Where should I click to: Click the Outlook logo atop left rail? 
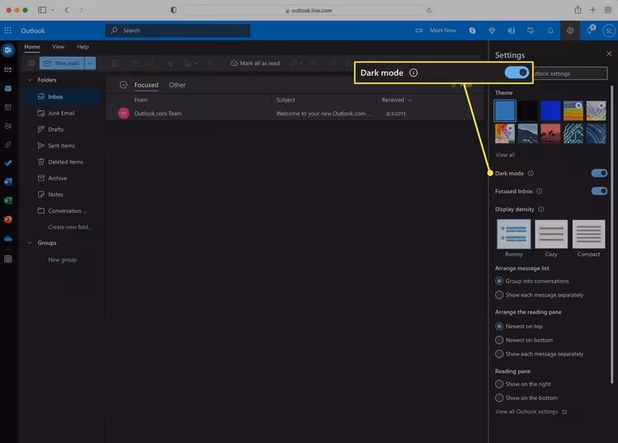coord(8,50)
